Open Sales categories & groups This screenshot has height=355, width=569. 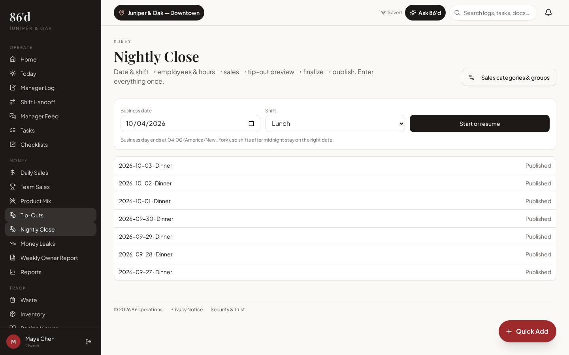click(x=509, y=77)
